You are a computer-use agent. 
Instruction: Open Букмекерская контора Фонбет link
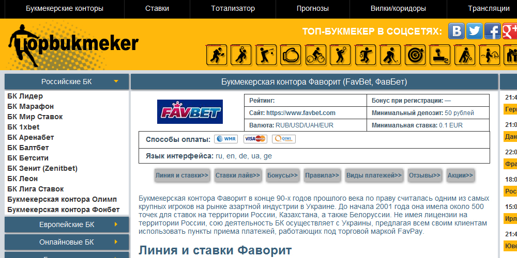click(x=63, y=209)
